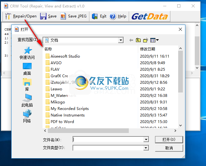Select the My Recorded Scripts folder

tap(67, 109)
